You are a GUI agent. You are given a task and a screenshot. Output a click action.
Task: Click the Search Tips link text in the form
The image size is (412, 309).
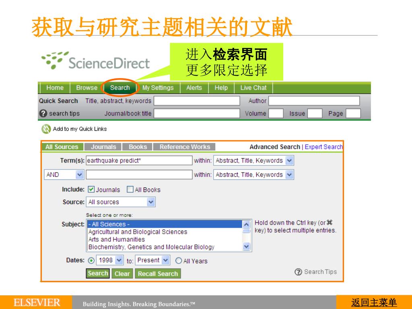320,272
